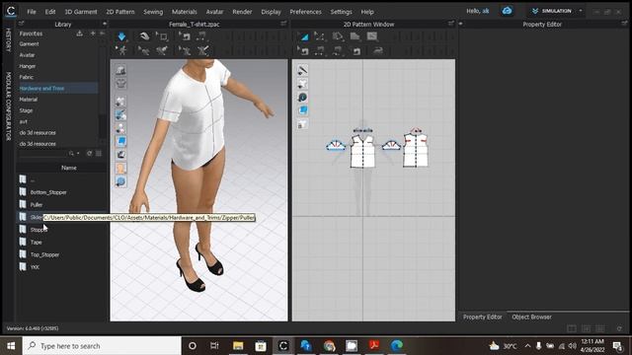Open the MODULAR CONFIGURATOR side tab
Image resolution: width=632 pixels, height=355 pixels.
(x=8, y=106)
